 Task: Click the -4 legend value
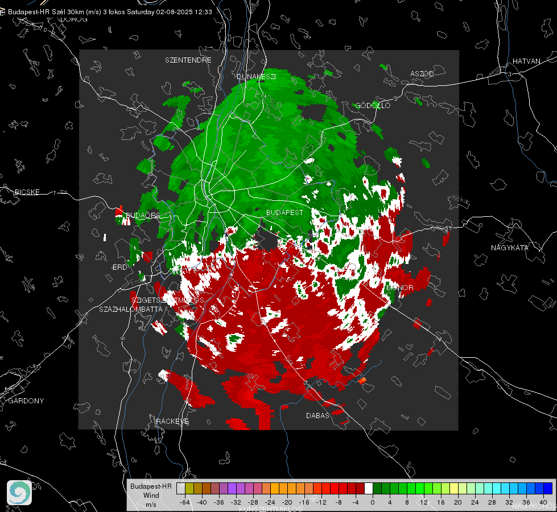pos(355,502)
